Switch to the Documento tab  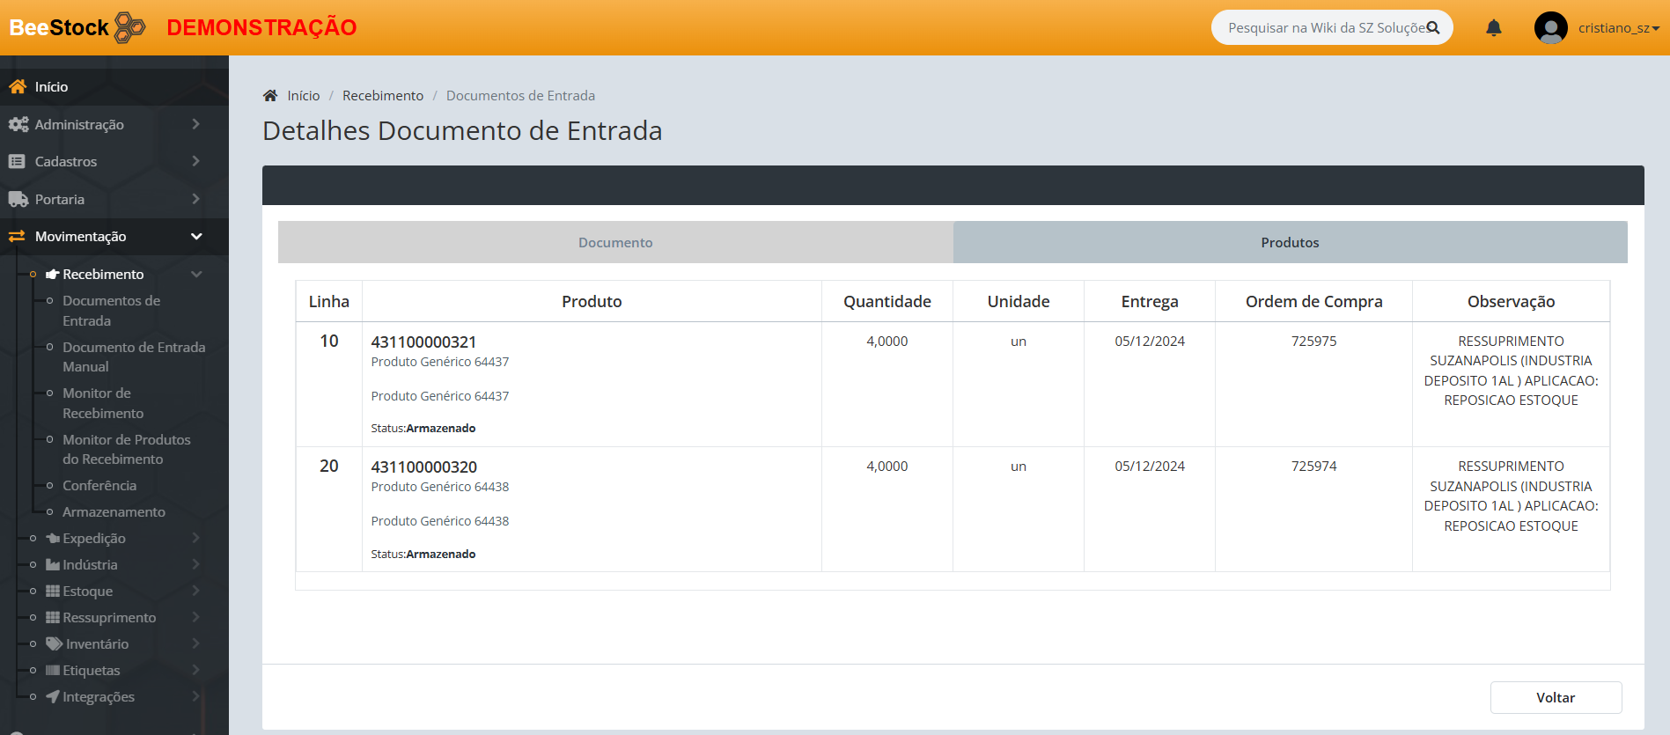coord(615,242)
